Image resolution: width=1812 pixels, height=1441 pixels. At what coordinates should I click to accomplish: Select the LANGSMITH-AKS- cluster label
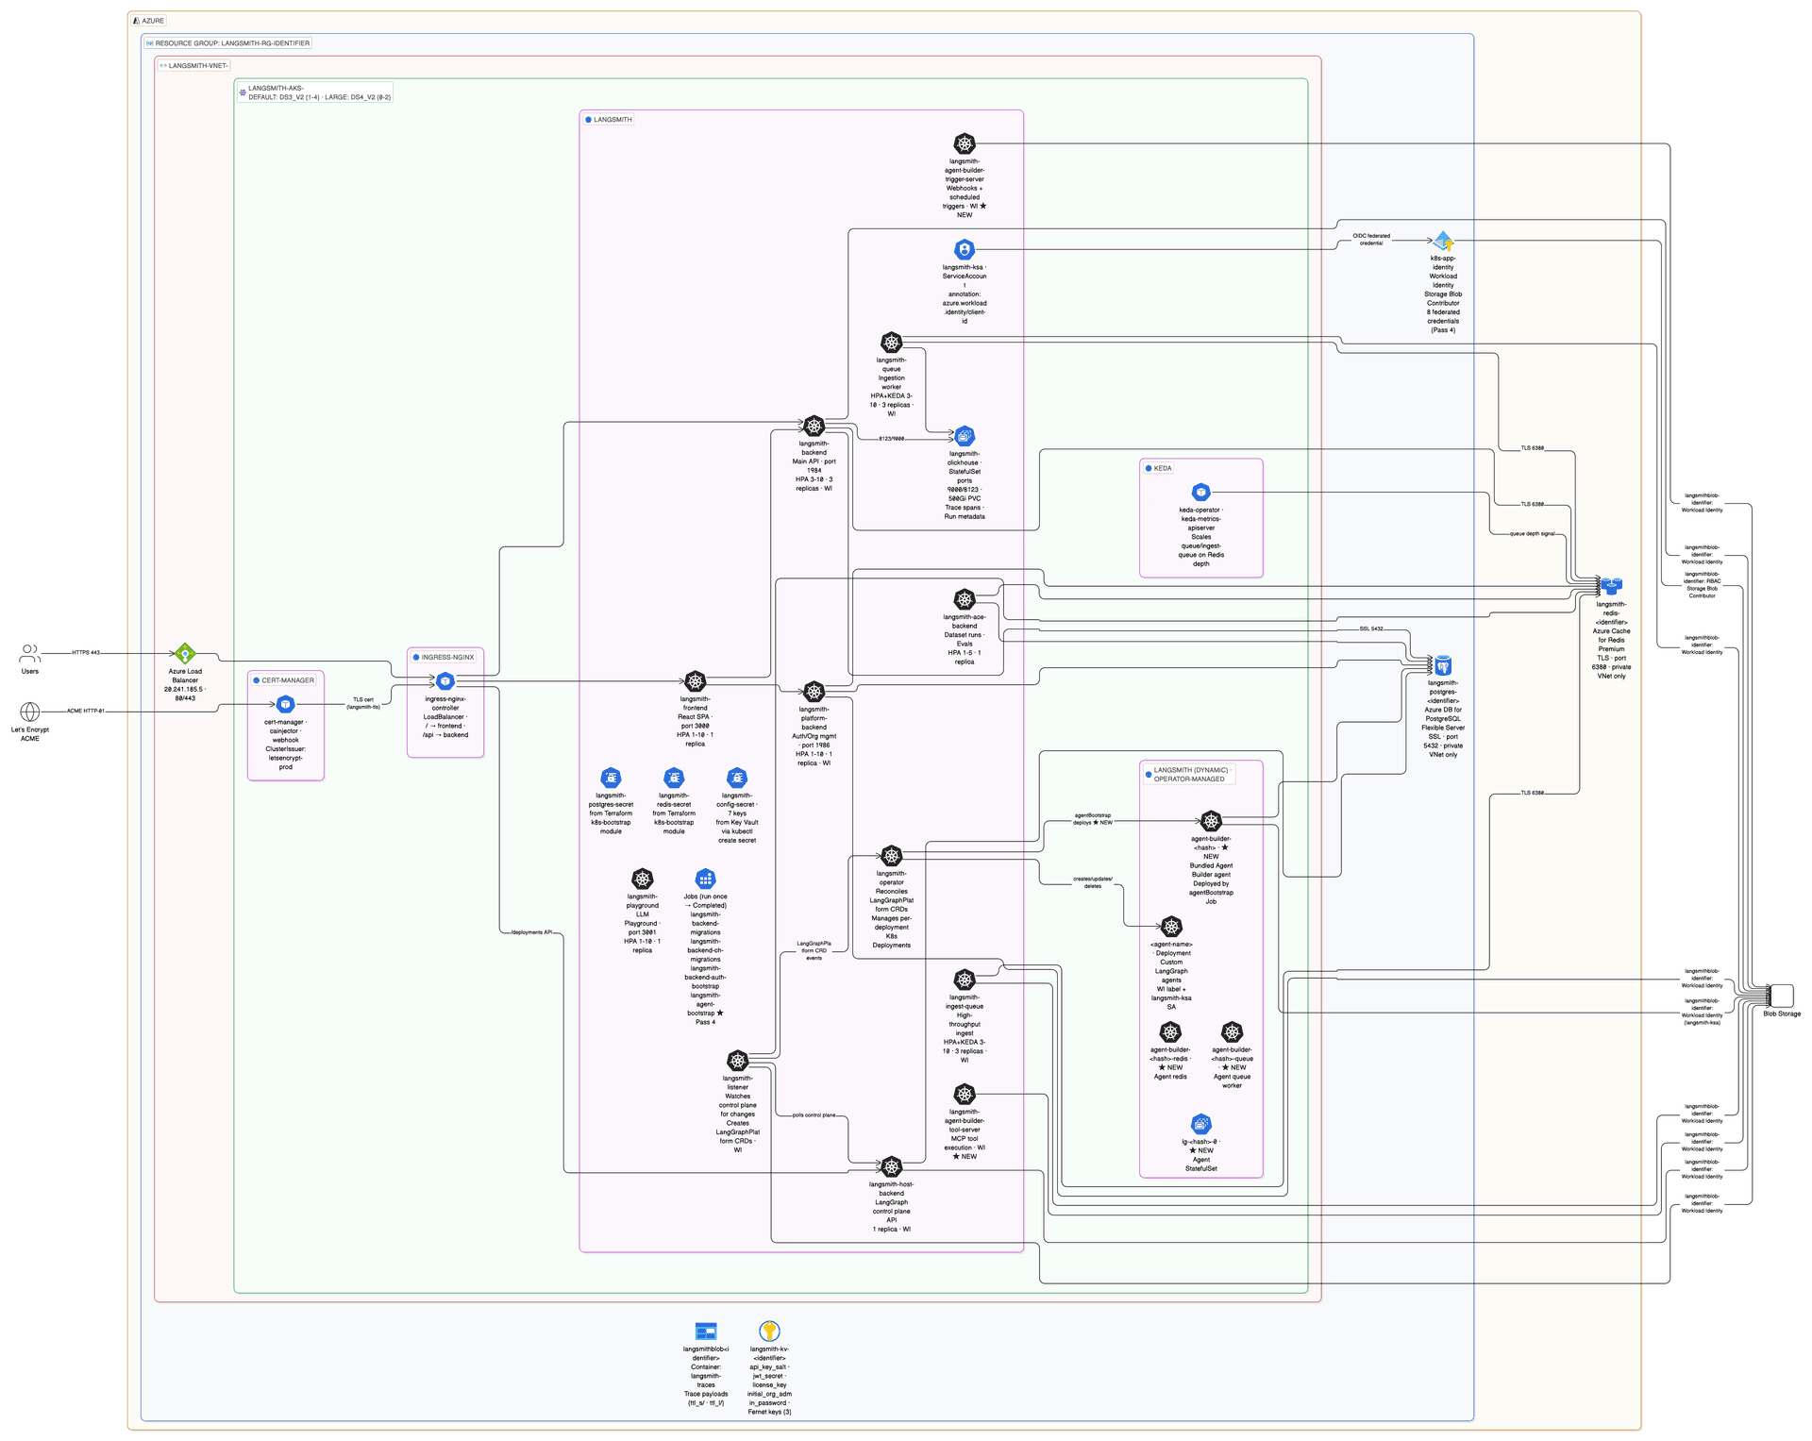pyautogui.click(x=315, y=92)
